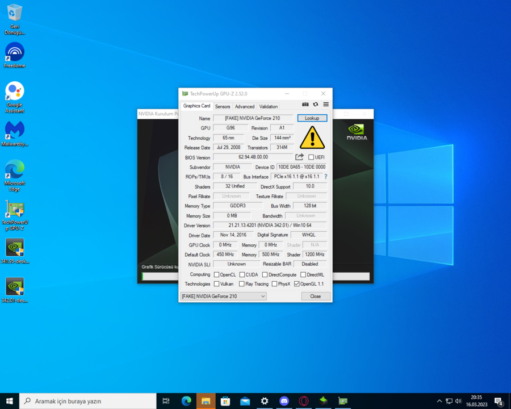Select the TechPowerUp GPU-Z desktop shortcut

tap(15, 215)
